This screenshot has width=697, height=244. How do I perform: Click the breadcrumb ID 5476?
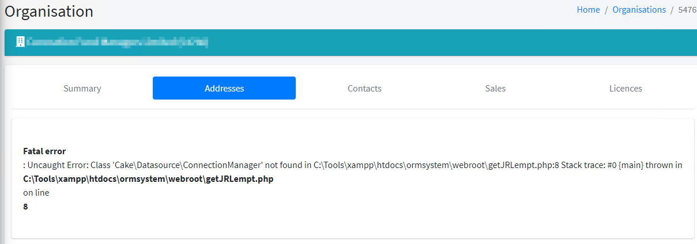[687, 10]
